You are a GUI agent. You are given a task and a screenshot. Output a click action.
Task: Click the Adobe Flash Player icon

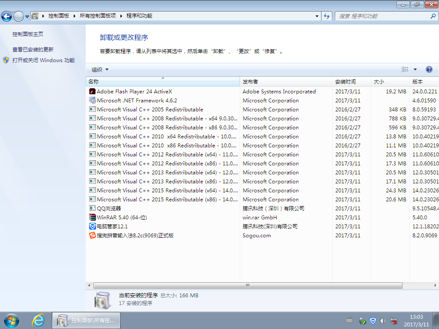pos(93,92)
